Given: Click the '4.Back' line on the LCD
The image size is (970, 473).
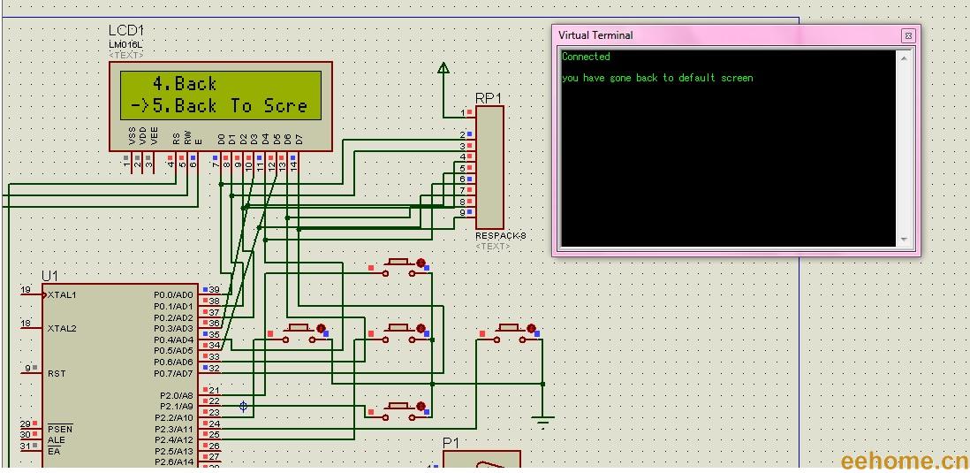Looking at the screenshot, I should coord(185,84).
